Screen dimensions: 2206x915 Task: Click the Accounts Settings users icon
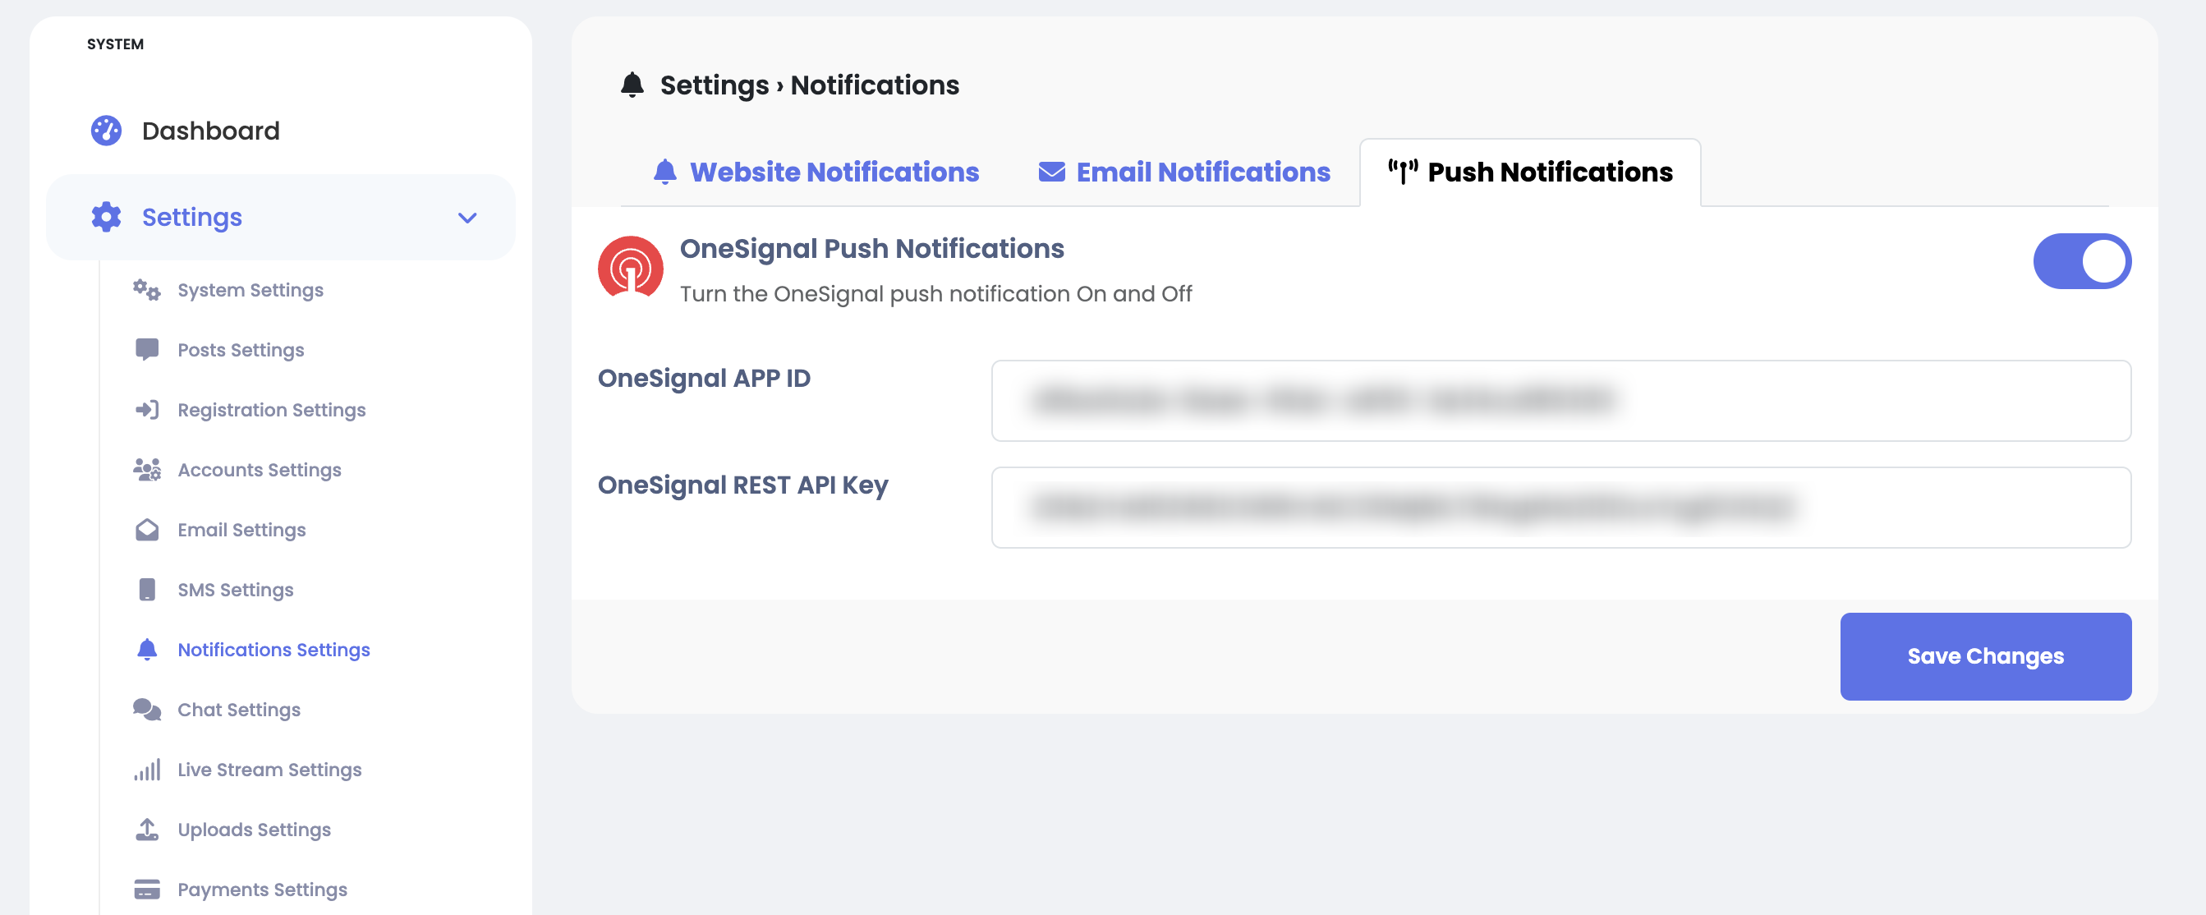(x=146, y=470)
